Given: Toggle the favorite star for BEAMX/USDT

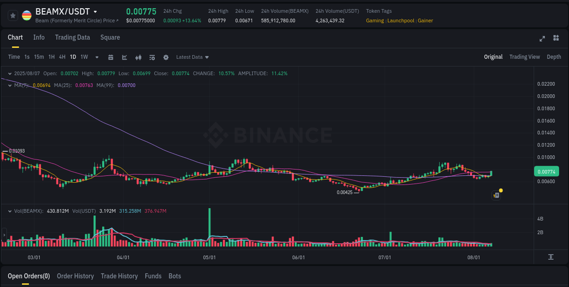Looking at the screenshot, I should [x=13, y=15].
